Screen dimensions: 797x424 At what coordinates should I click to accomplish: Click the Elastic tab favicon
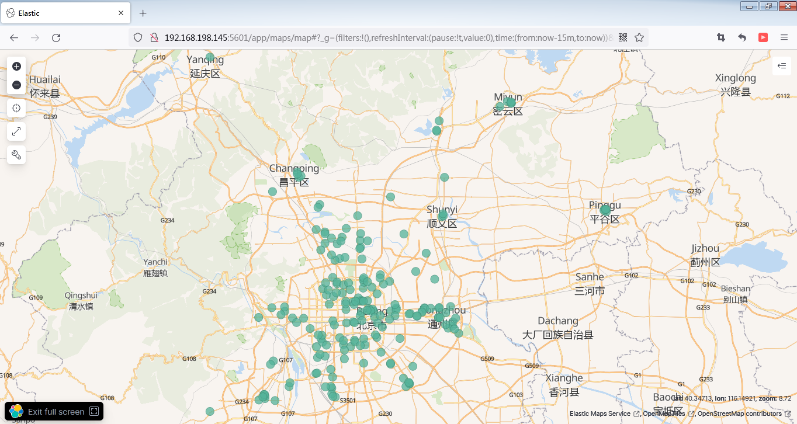(x=11, y=13)
